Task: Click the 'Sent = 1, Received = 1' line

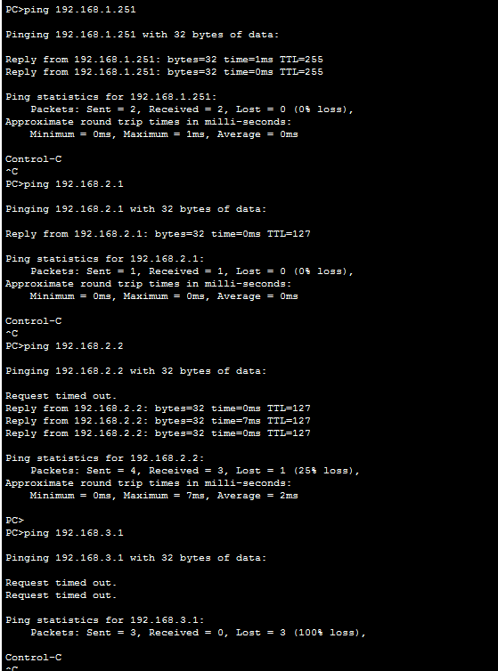Action: tap(192, 271)
